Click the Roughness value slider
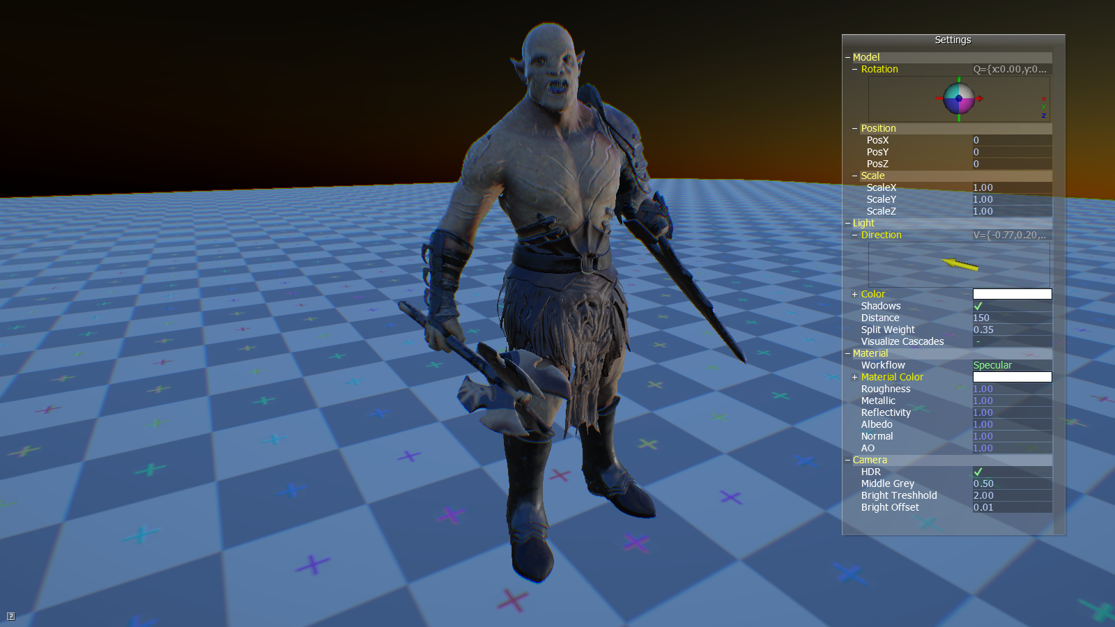Screen dimensions: 1115x627 (x=1013, y=389)
